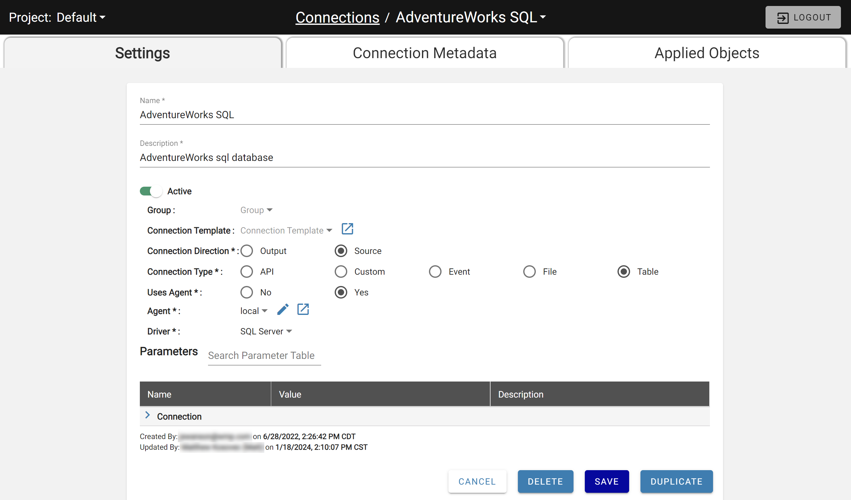This screenshot has height=500, width=851.
Task: Toggle the Active switch
Action: tap(151, 191)
